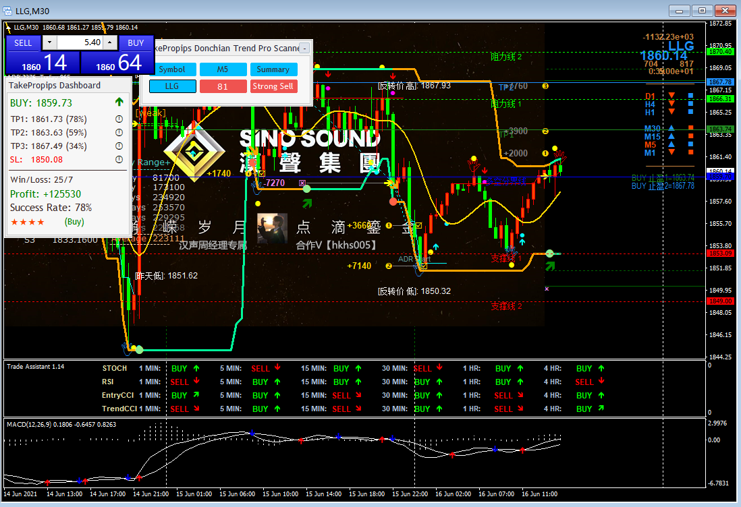Click the clock icon beside SL 1850.08
This screenshot has height=507, width=741.
119,160
